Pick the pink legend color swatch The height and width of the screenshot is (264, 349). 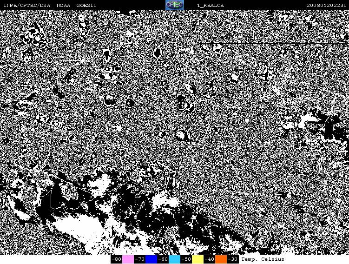(128, 259)
